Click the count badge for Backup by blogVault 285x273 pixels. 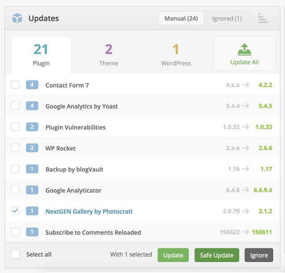click(x=32, y=169)
